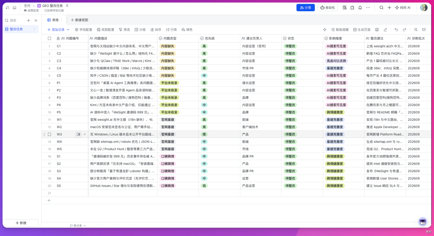Viewport: 434px width, 236px height.
Task: Grab the drag handle of row W3
Action: (x=44, y=134)
